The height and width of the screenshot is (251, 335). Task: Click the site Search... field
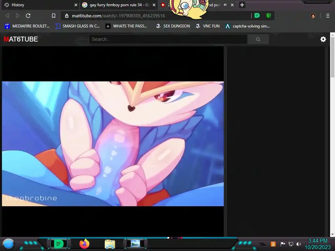coord(168,39)
